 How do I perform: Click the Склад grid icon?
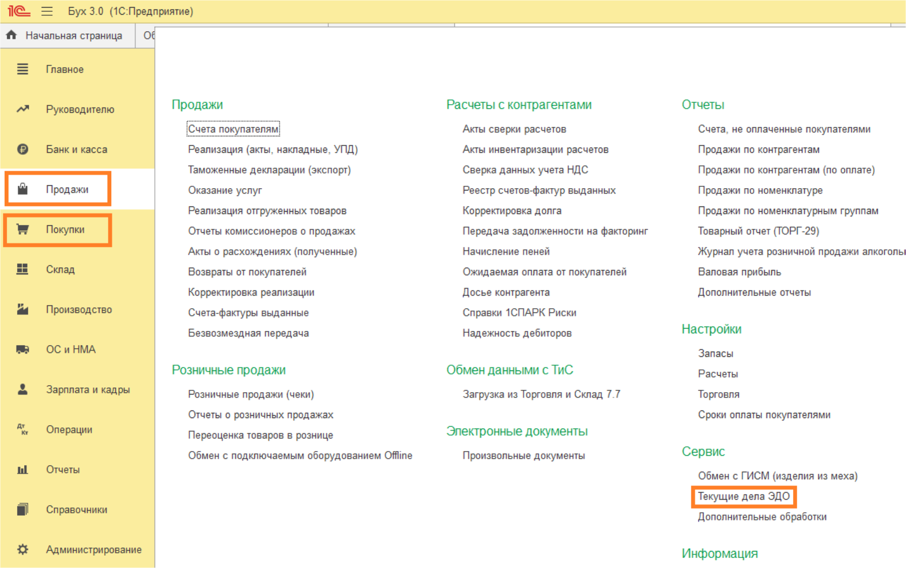(22, 269)
